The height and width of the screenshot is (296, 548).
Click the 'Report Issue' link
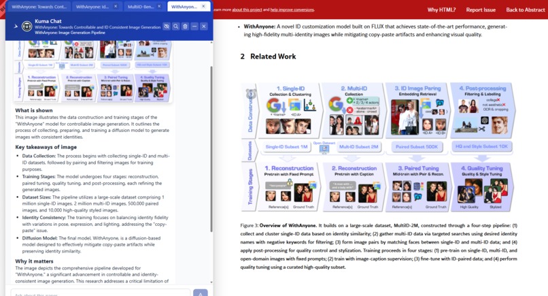pyautogui.click(x=481, y=10)
